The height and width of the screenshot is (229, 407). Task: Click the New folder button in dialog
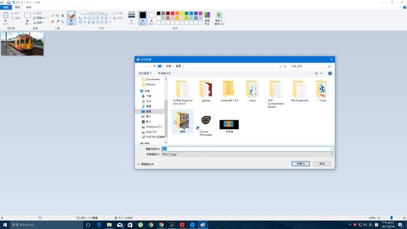tap(164, 74)
